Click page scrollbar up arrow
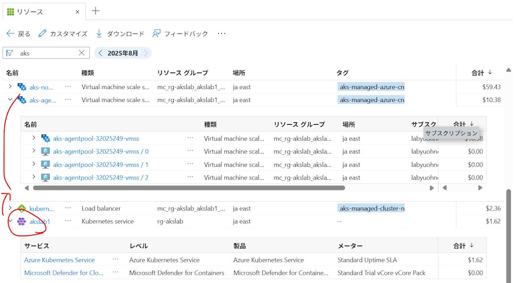The width and height of the screenshot is (516, 283). click(509, 70)
